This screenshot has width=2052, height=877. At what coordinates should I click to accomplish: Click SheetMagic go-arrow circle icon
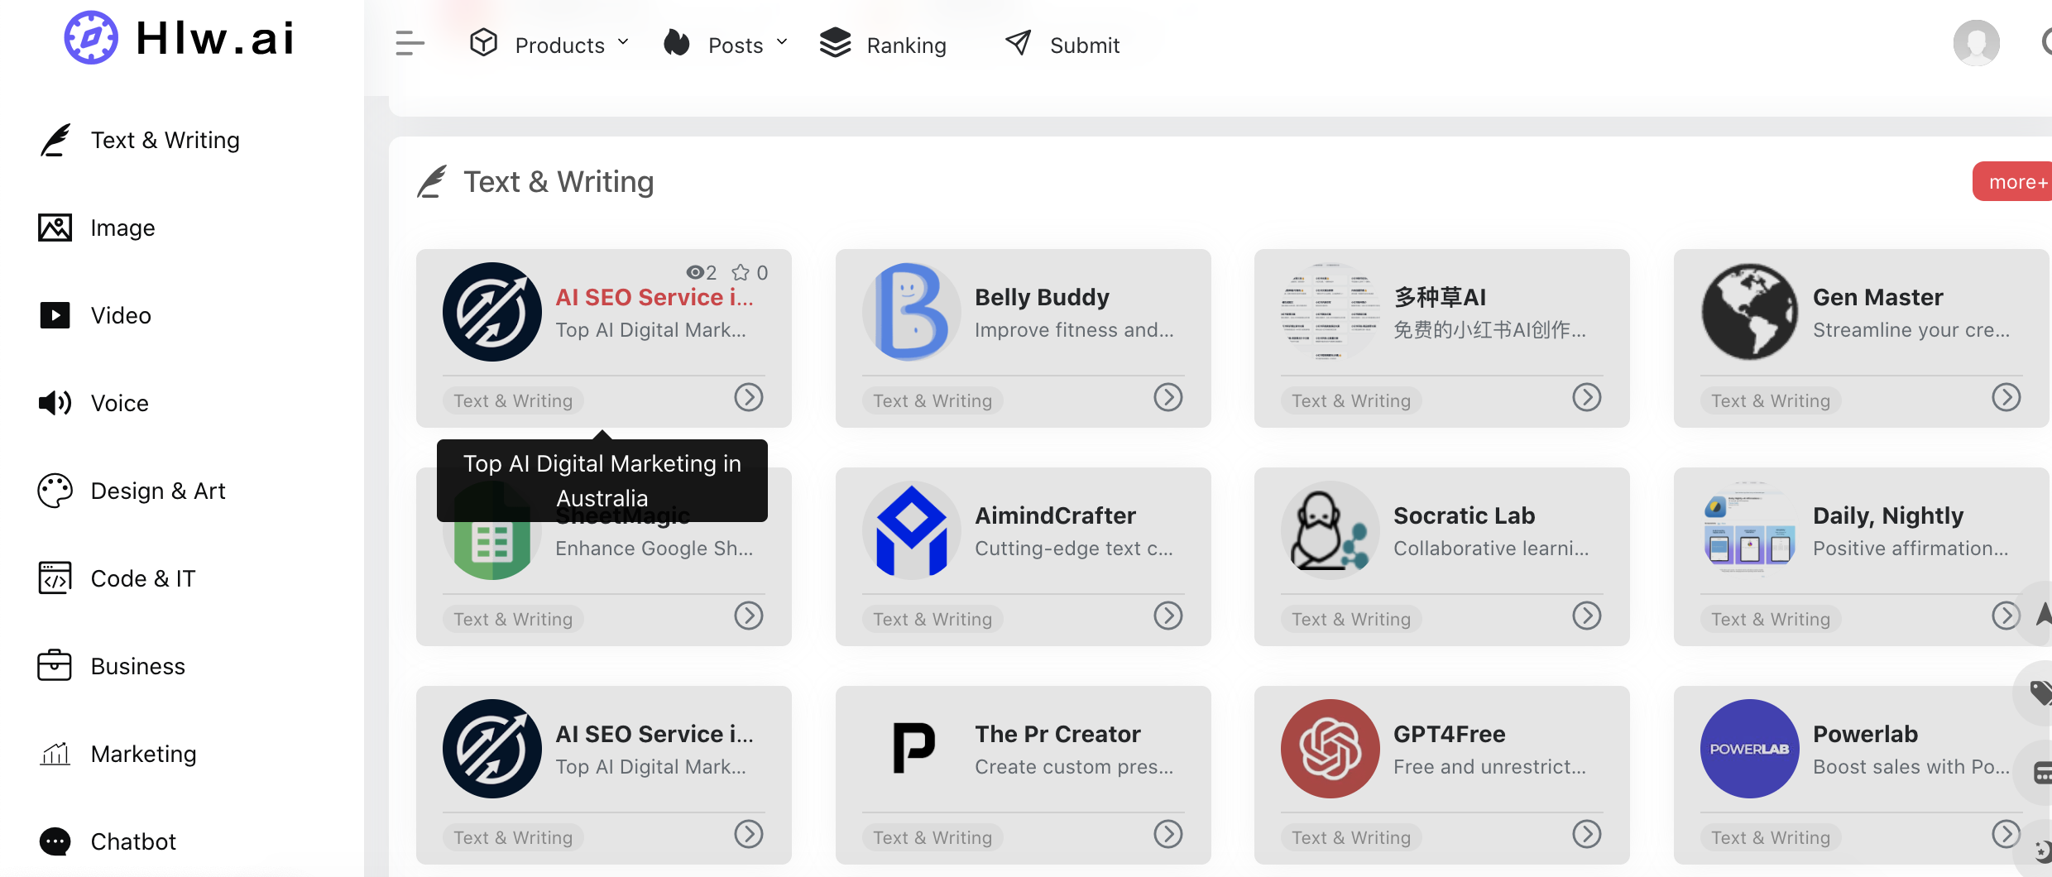749,616
